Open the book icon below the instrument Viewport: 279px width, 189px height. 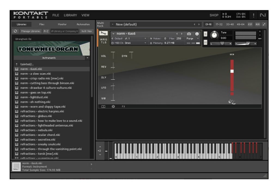coord(103,106)
